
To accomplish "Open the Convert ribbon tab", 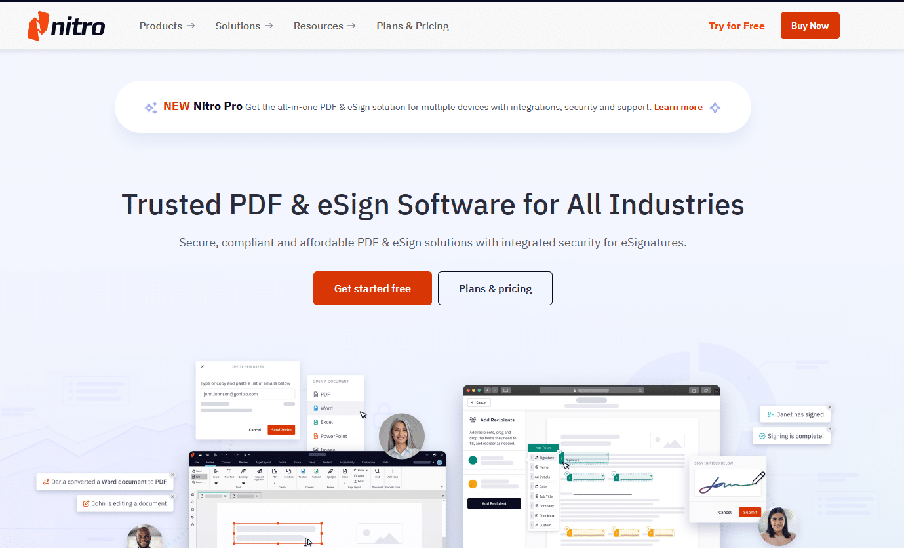I will click(x=226, y=462).
